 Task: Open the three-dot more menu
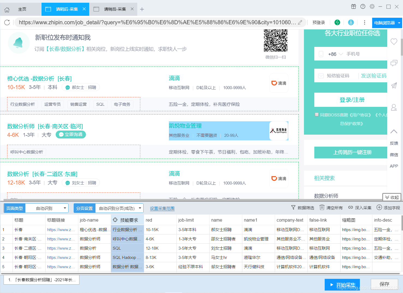pyautogui.click(x=365, y=23)
